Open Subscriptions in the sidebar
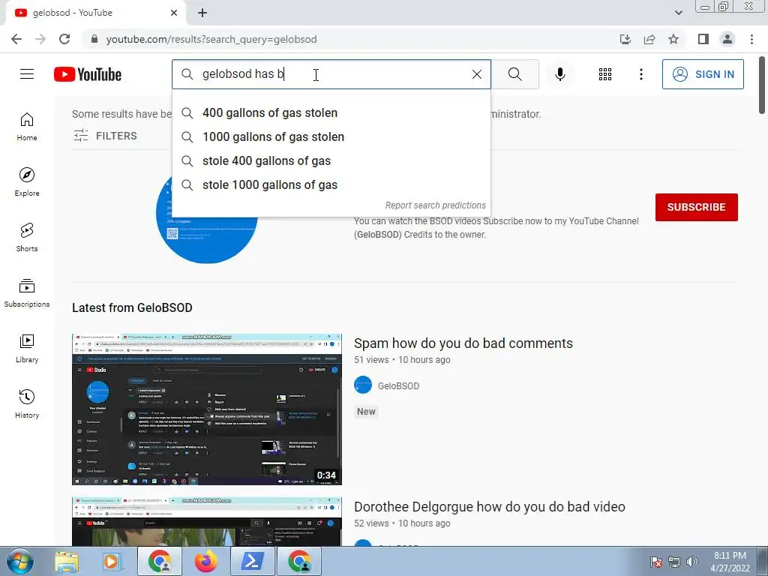 (27, 293)
